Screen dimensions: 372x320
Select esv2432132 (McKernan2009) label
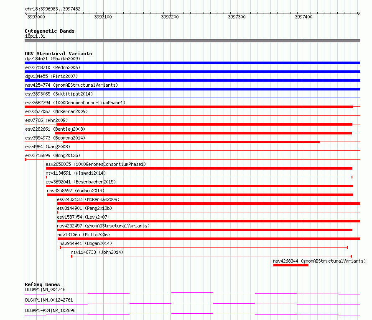click(x=88, y=199)
